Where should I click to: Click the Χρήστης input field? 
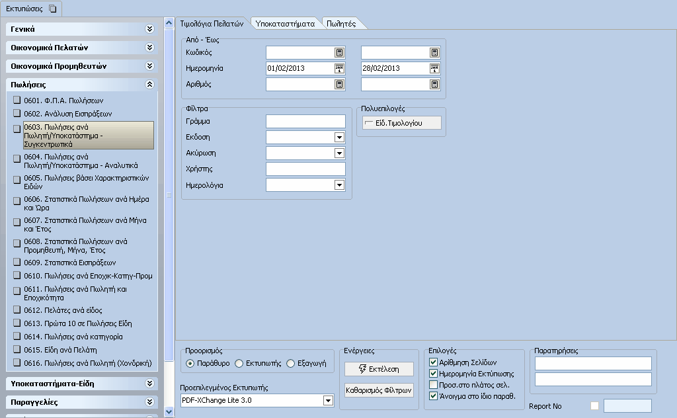305,169
